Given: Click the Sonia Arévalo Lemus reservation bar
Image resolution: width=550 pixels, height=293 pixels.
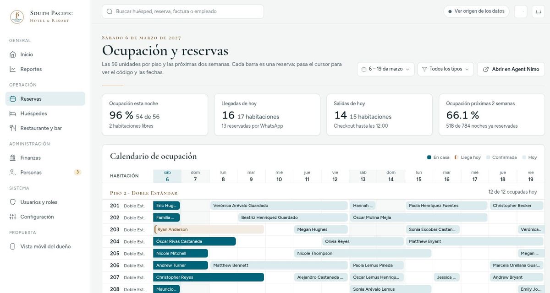Looking at the screenshot, I should pos(390,289).
